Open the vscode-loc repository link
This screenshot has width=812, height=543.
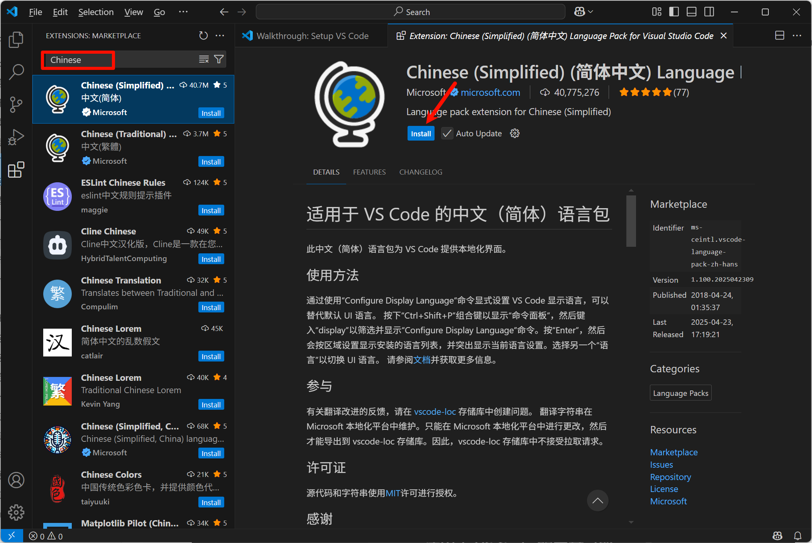coord(435,412)
